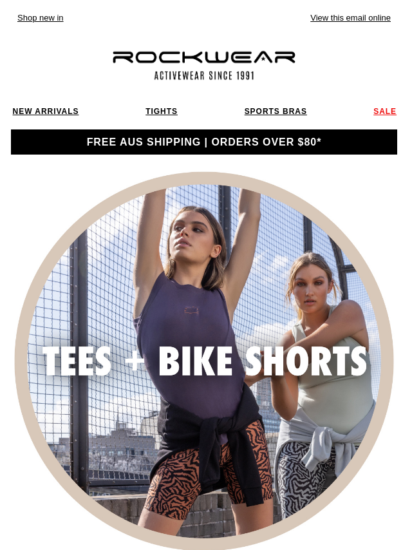Screen dimensions: 412x550
Task: Select the Sports Bras menu item
Action: coord(276,111)
